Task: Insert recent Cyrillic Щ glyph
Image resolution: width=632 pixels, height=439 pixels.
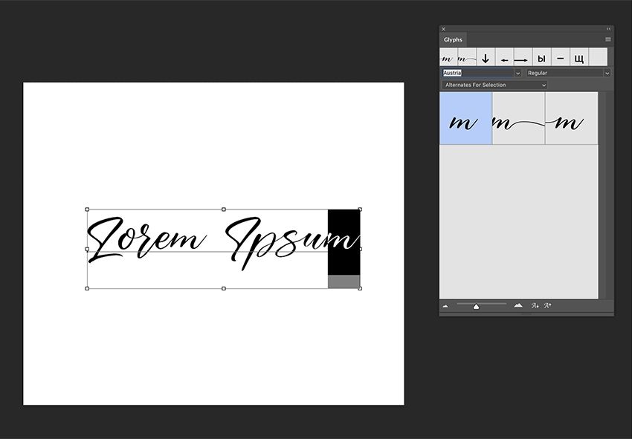Action: point(578,56)
